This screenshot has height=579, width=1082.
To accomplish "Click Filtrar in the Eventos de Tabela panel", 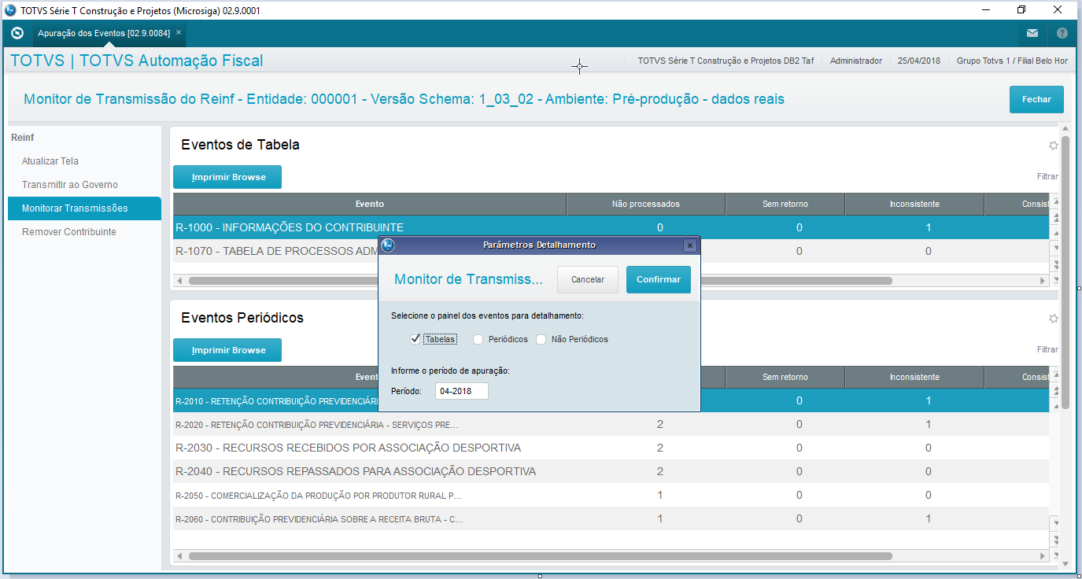I will 1047,177.
